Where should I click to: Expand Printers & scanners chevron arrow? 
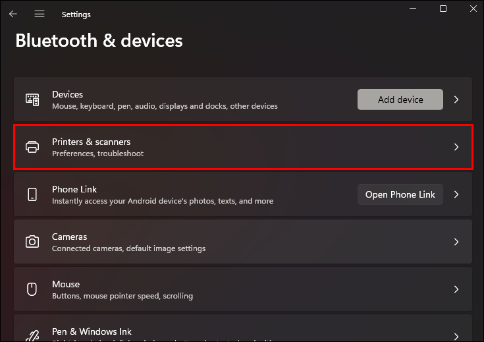456,147
